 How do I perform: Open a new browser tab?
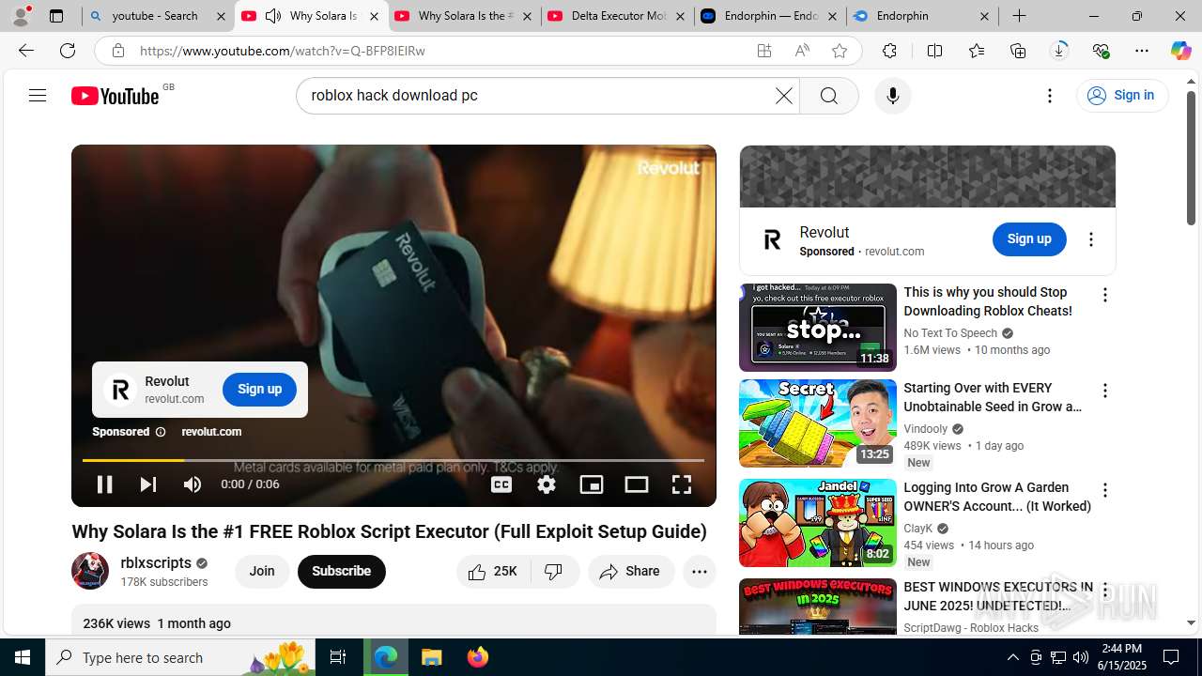(x=1019, y=16)
